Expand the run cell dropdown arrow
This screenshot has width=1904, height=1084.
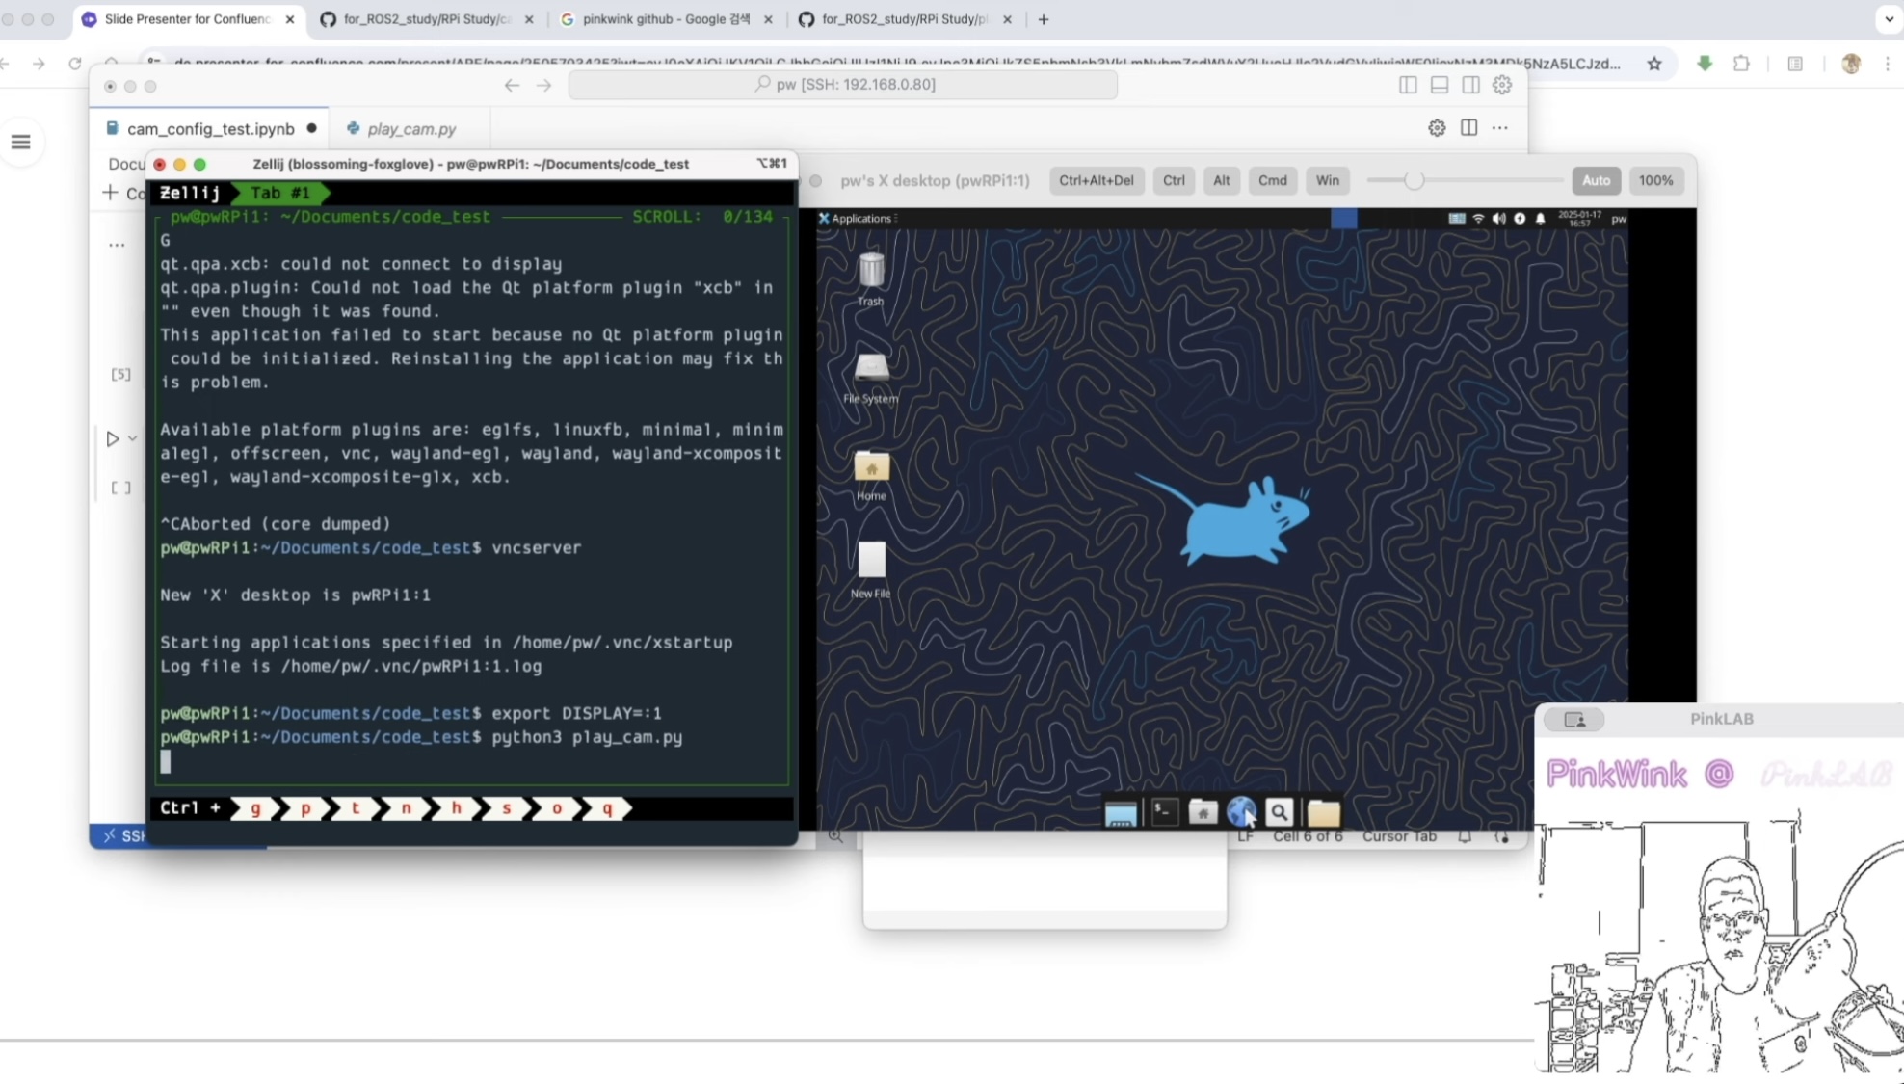coord(133,438)
